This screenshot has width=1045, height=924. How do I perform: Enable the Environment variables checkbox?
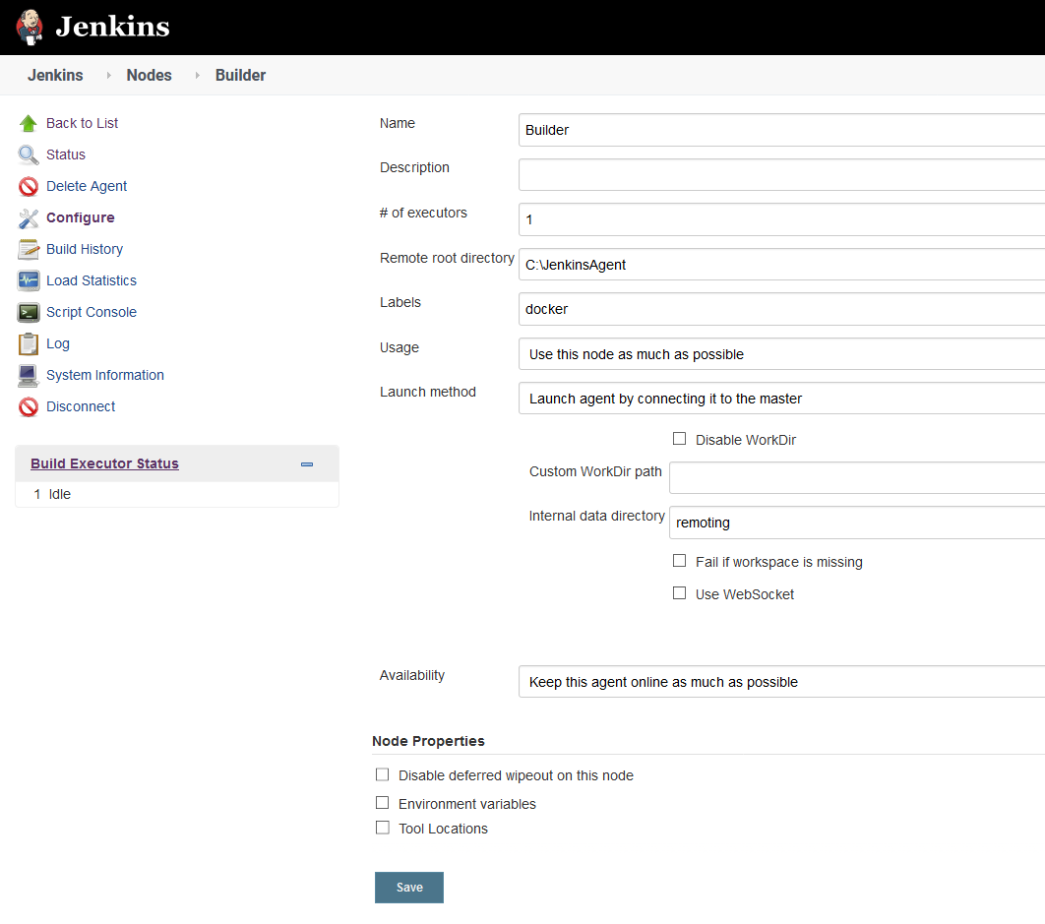(383, 803)
